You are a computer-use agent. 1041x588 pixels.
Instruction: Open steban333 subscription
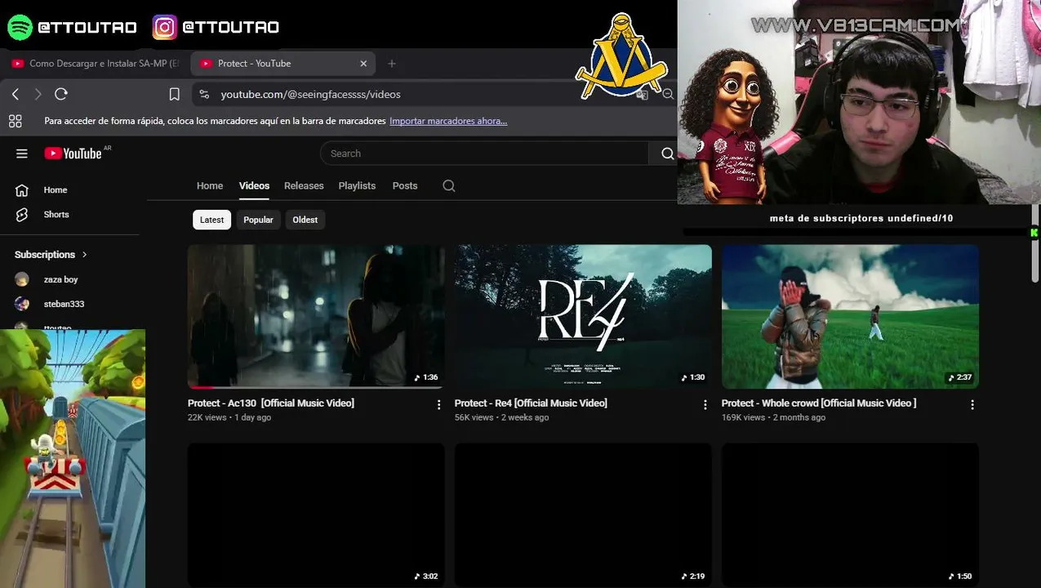click(x=64, y=304)
